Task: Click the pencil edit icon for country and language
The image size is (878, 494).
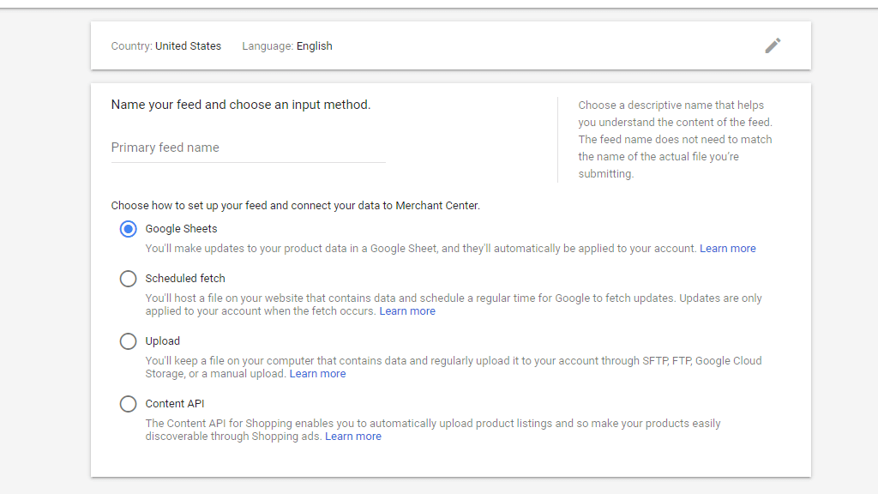Action: (x=773, y=45)
